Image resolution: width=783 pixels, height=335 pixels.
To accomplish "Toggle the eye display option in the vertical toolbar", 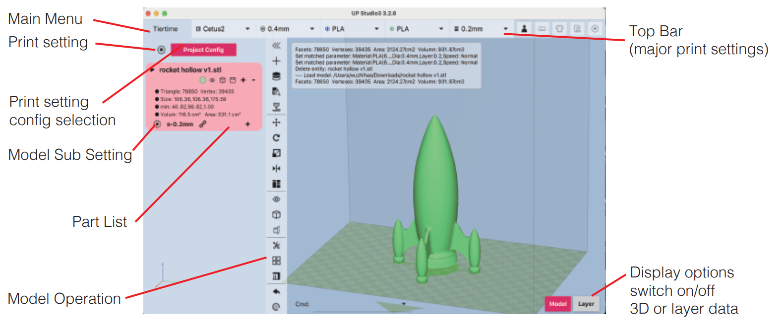I will click(276, 200).
